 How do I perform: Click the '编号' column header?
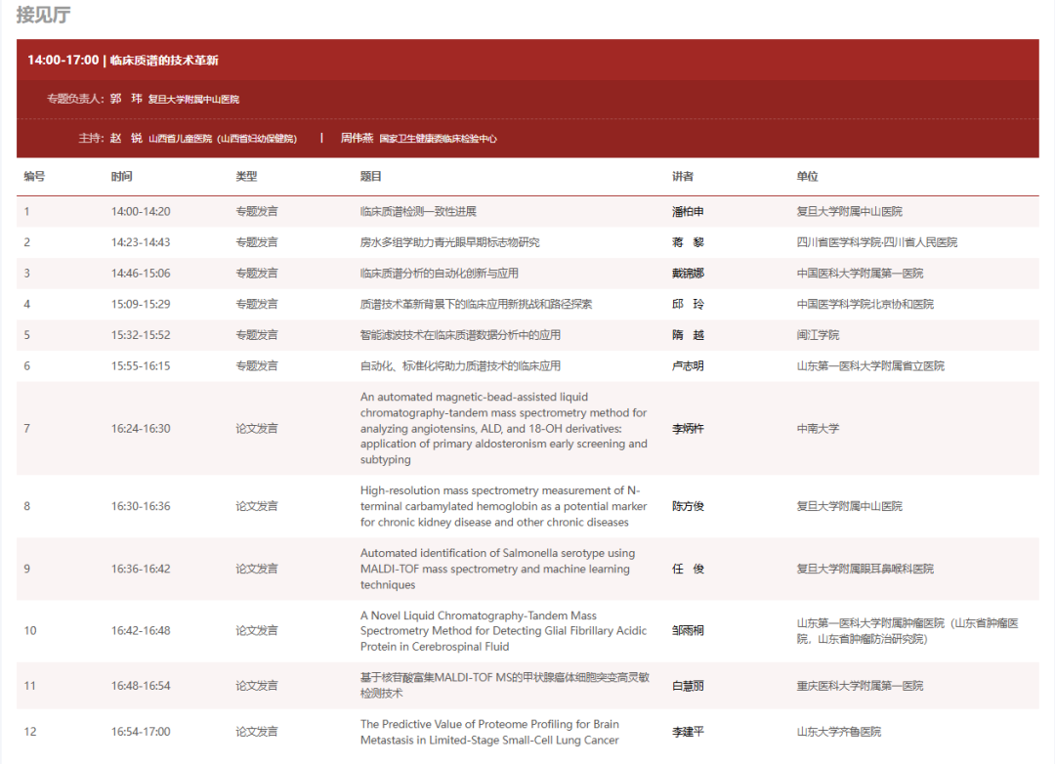pos(34,177)
